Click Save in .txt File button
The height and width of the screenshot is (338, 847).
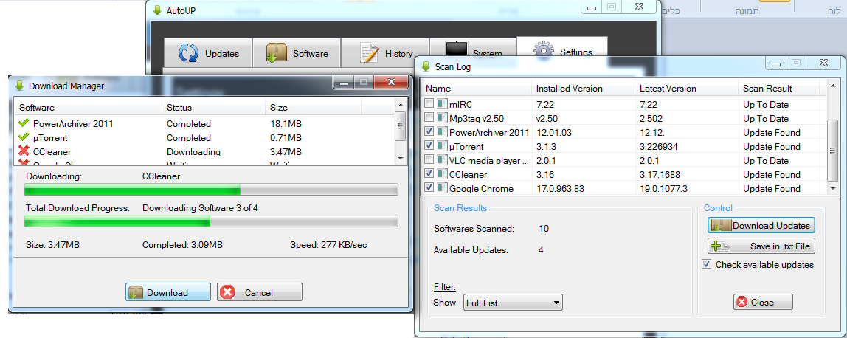[x=761, y=246]
